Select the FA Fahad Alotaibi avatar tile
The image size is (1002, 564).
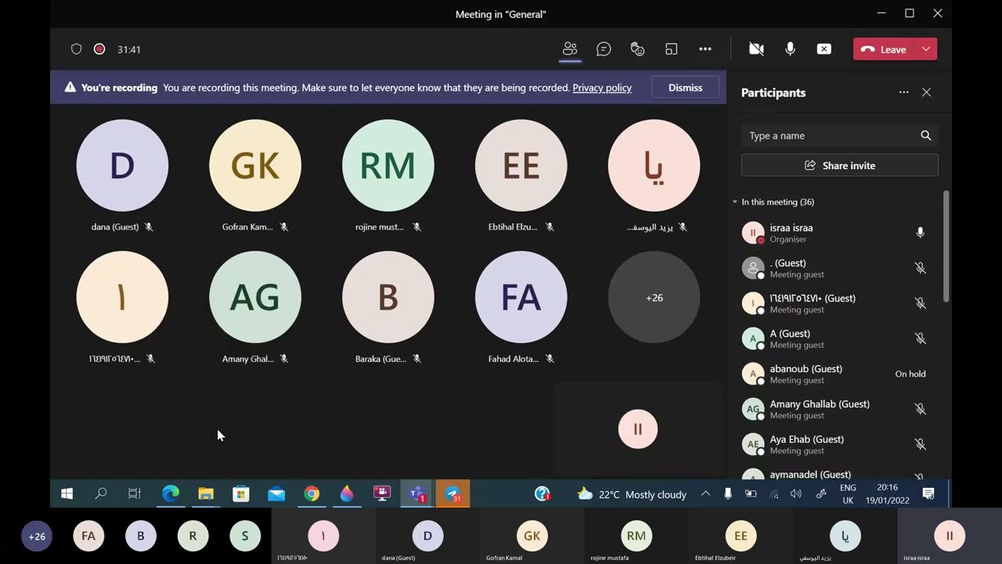click(521, 297)
